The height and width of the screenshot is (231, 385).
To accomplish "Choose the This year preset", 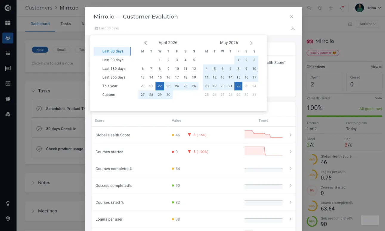I will (110, 86).
